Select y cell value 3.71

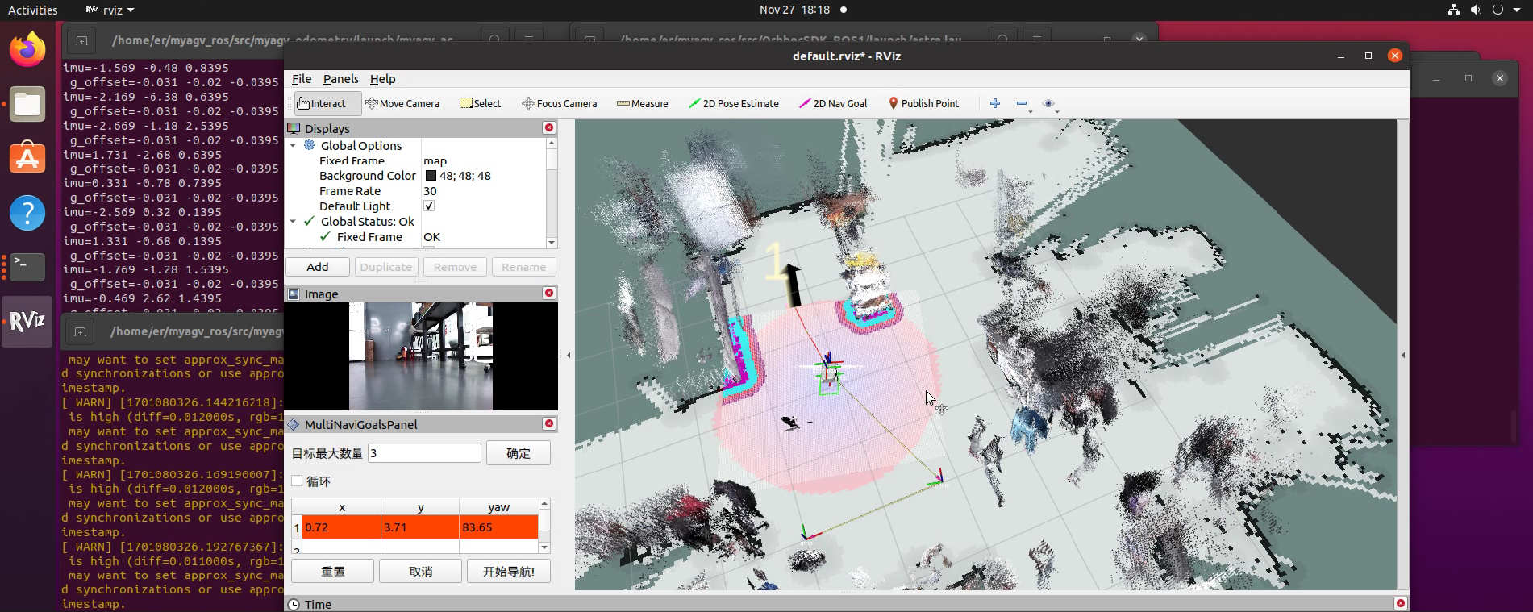[420, 527]
